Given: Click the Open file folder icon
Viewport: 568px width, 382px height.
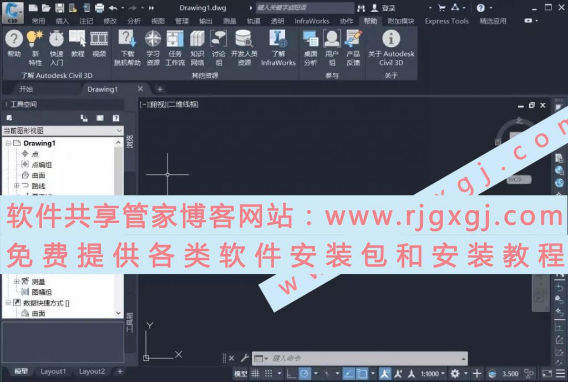Looking at the screenshot, I should (46, 8).
